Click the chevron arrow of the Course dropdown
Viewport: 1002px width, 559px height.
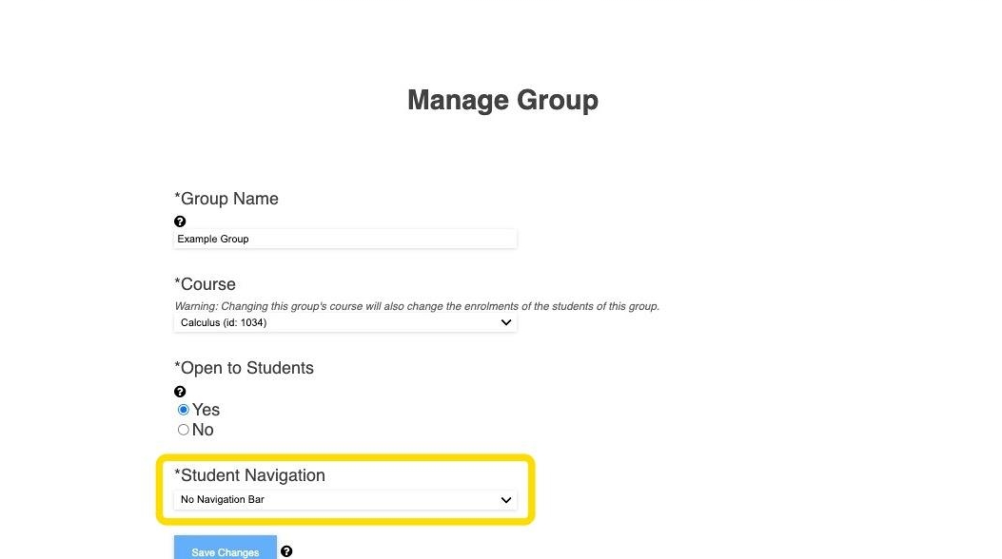[x=506, y=322]
